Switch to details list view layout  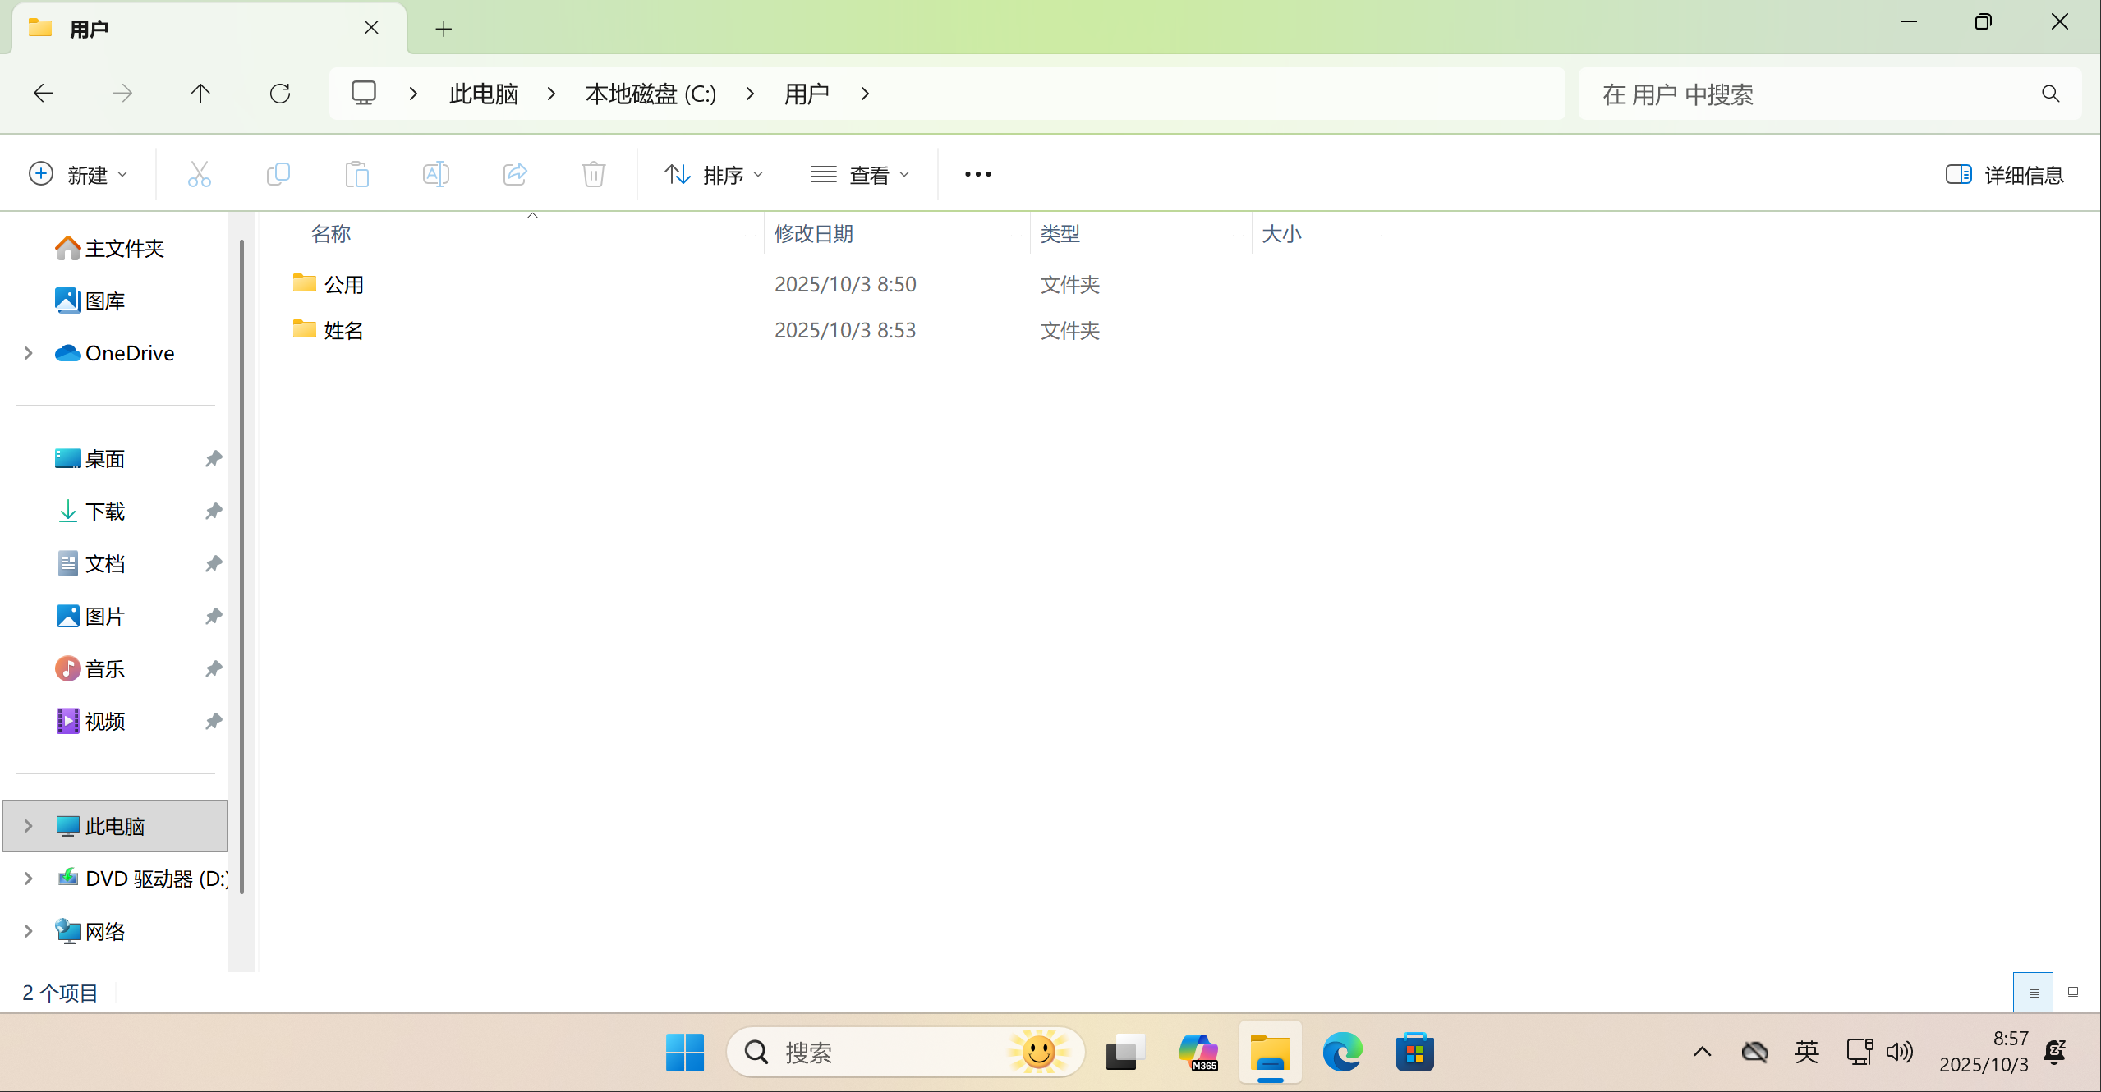2033,993
